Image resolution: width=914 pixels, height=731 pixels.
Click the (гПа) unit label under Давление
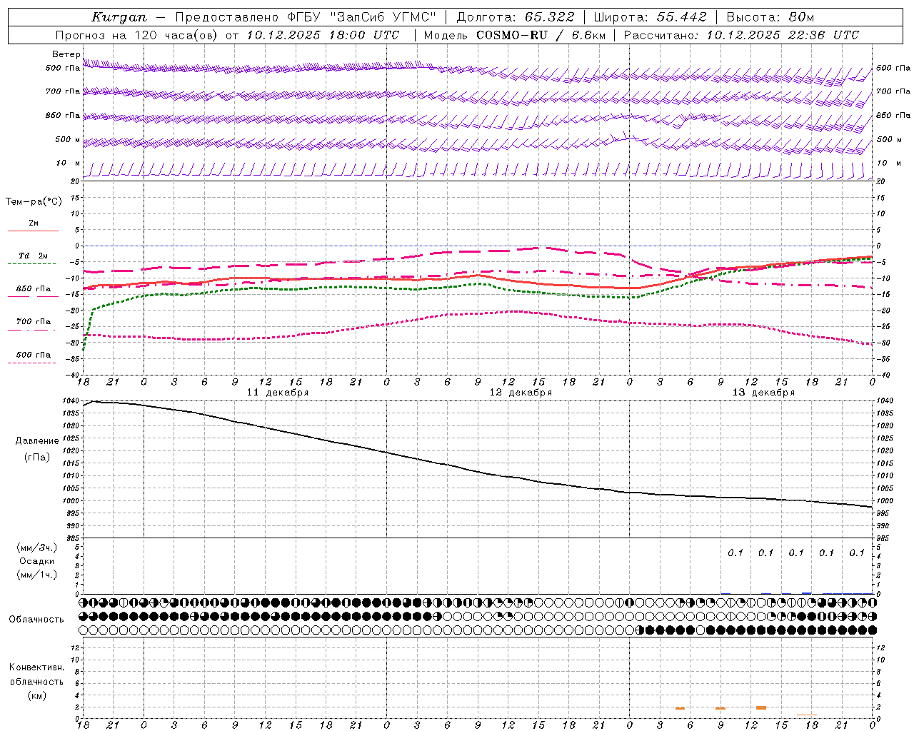coord(37,457)
